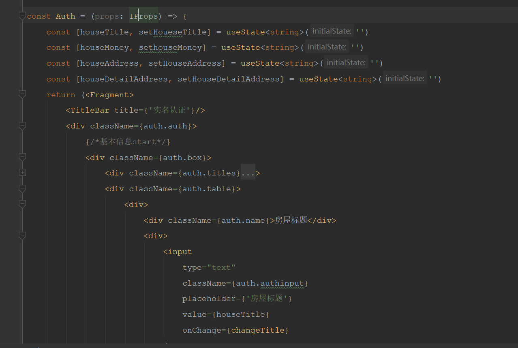Viewport: 518px width, 348px height.
Task: Click the underlined sethouseMoney setter name
Action: (170, 47)
